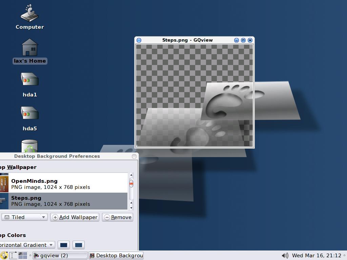Click wallpaper list scrollbar top up arrow
The width and height of the screenshot is (347, 260).
click(131, 175)
